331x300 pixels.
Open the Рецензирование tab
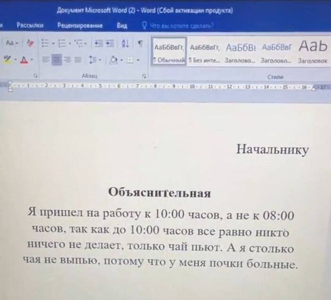(80, 26)
